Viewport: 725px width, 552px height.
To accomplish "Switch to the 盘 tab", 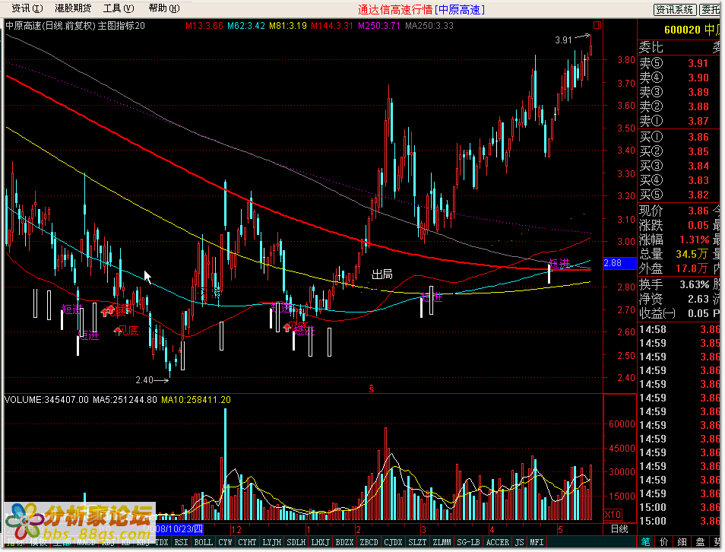I will tap(701, 542).
